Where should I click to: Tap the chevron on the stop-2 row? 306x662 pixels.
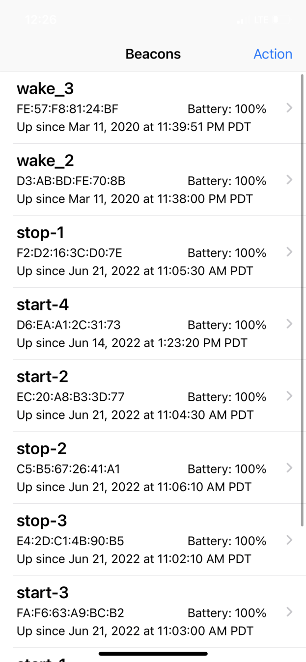tap(289, 468)
